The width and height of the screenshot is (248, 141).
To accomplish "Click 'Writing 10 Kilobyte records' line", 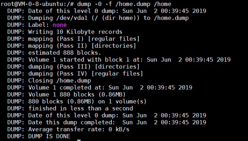I will [65, 32].
